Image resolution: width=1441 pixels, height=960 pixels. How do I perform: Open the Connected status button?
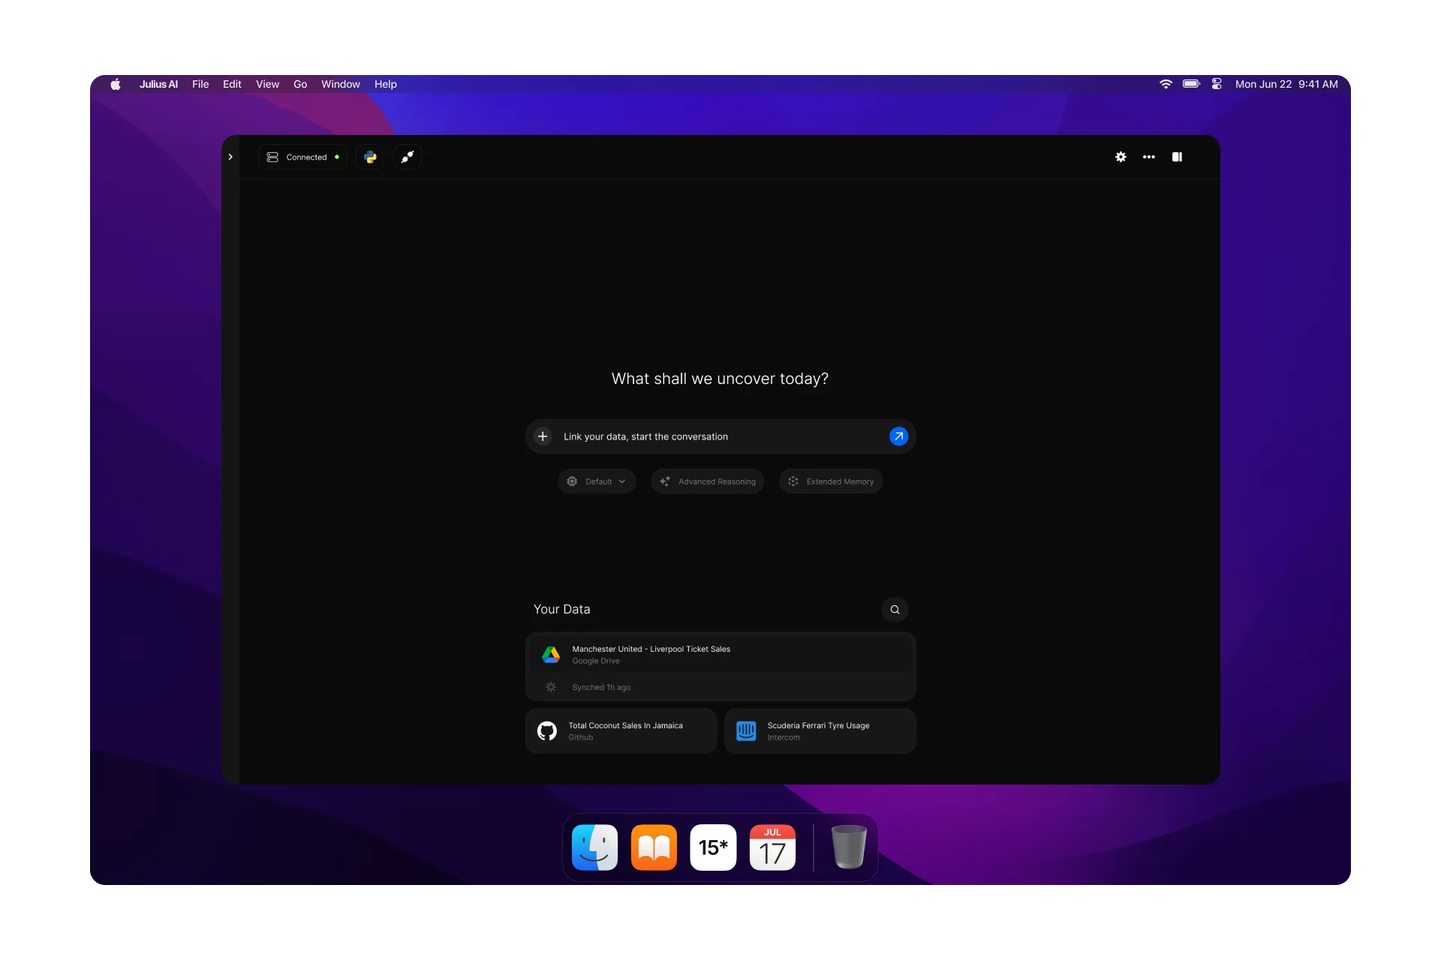pos(303,157)
